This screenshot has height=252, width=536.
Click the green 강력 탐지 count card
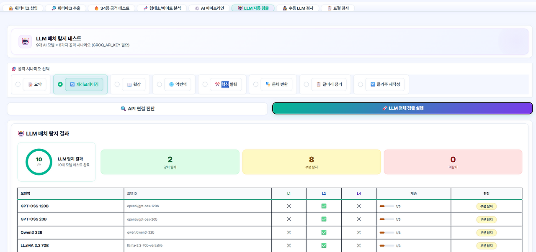(x=170, y=162)
